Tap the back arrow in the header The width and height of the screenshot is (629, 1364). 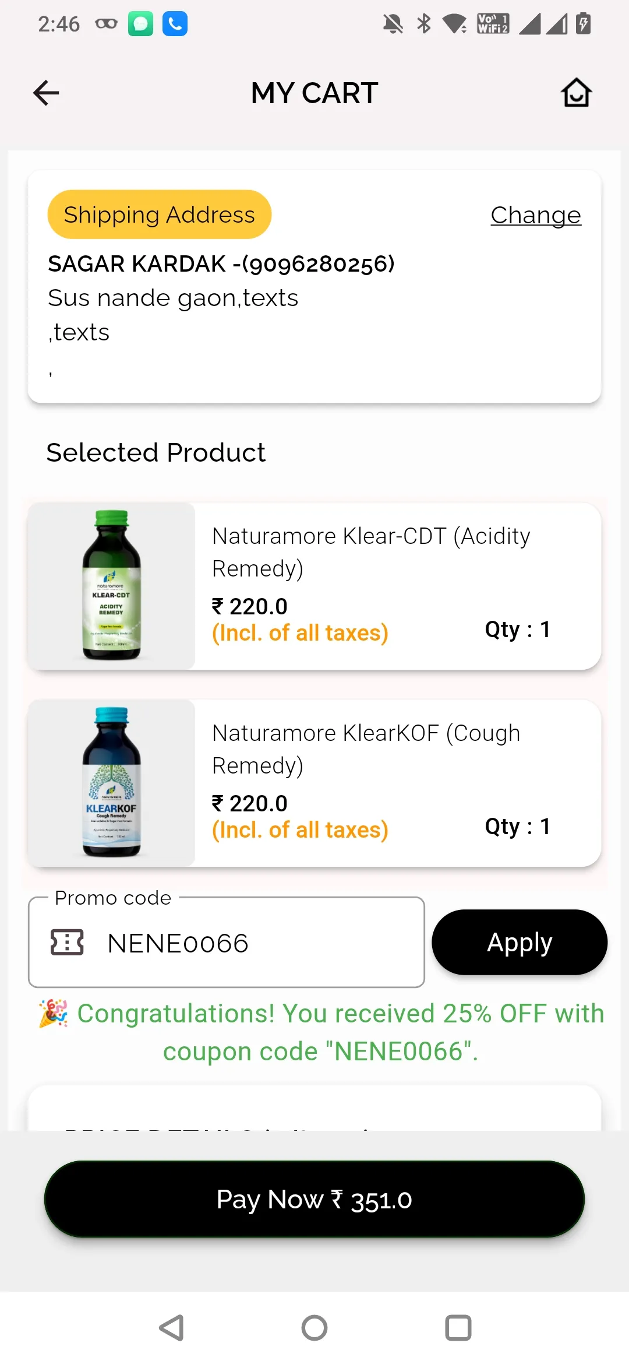click(46, 93)
